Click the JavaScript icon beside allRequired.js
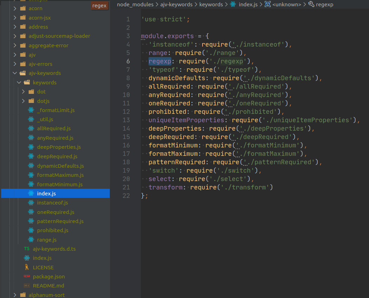 (31, 129)
